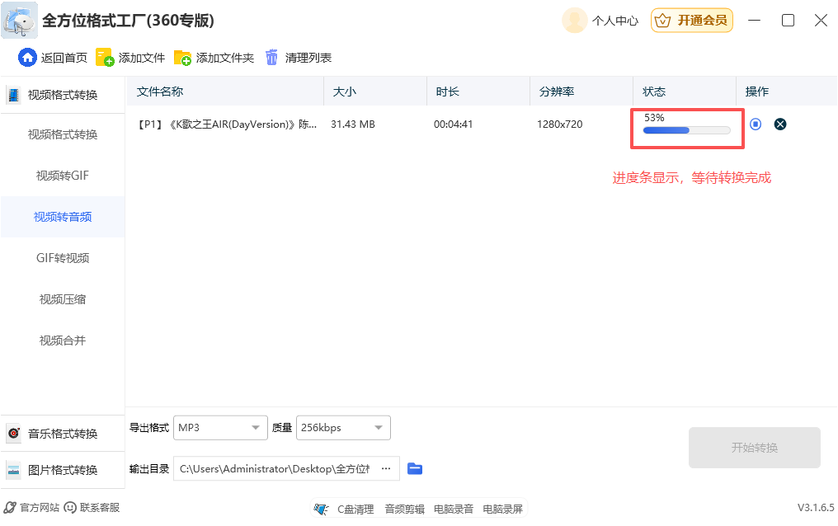The image size is (838, 526).
Task: Click the 输出目录 path input field
Action: coord(276,468)
